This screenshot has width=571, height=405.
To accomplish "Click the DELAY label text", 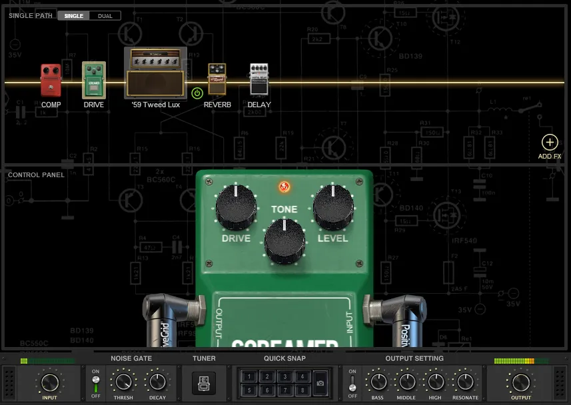I will point(259,105).
